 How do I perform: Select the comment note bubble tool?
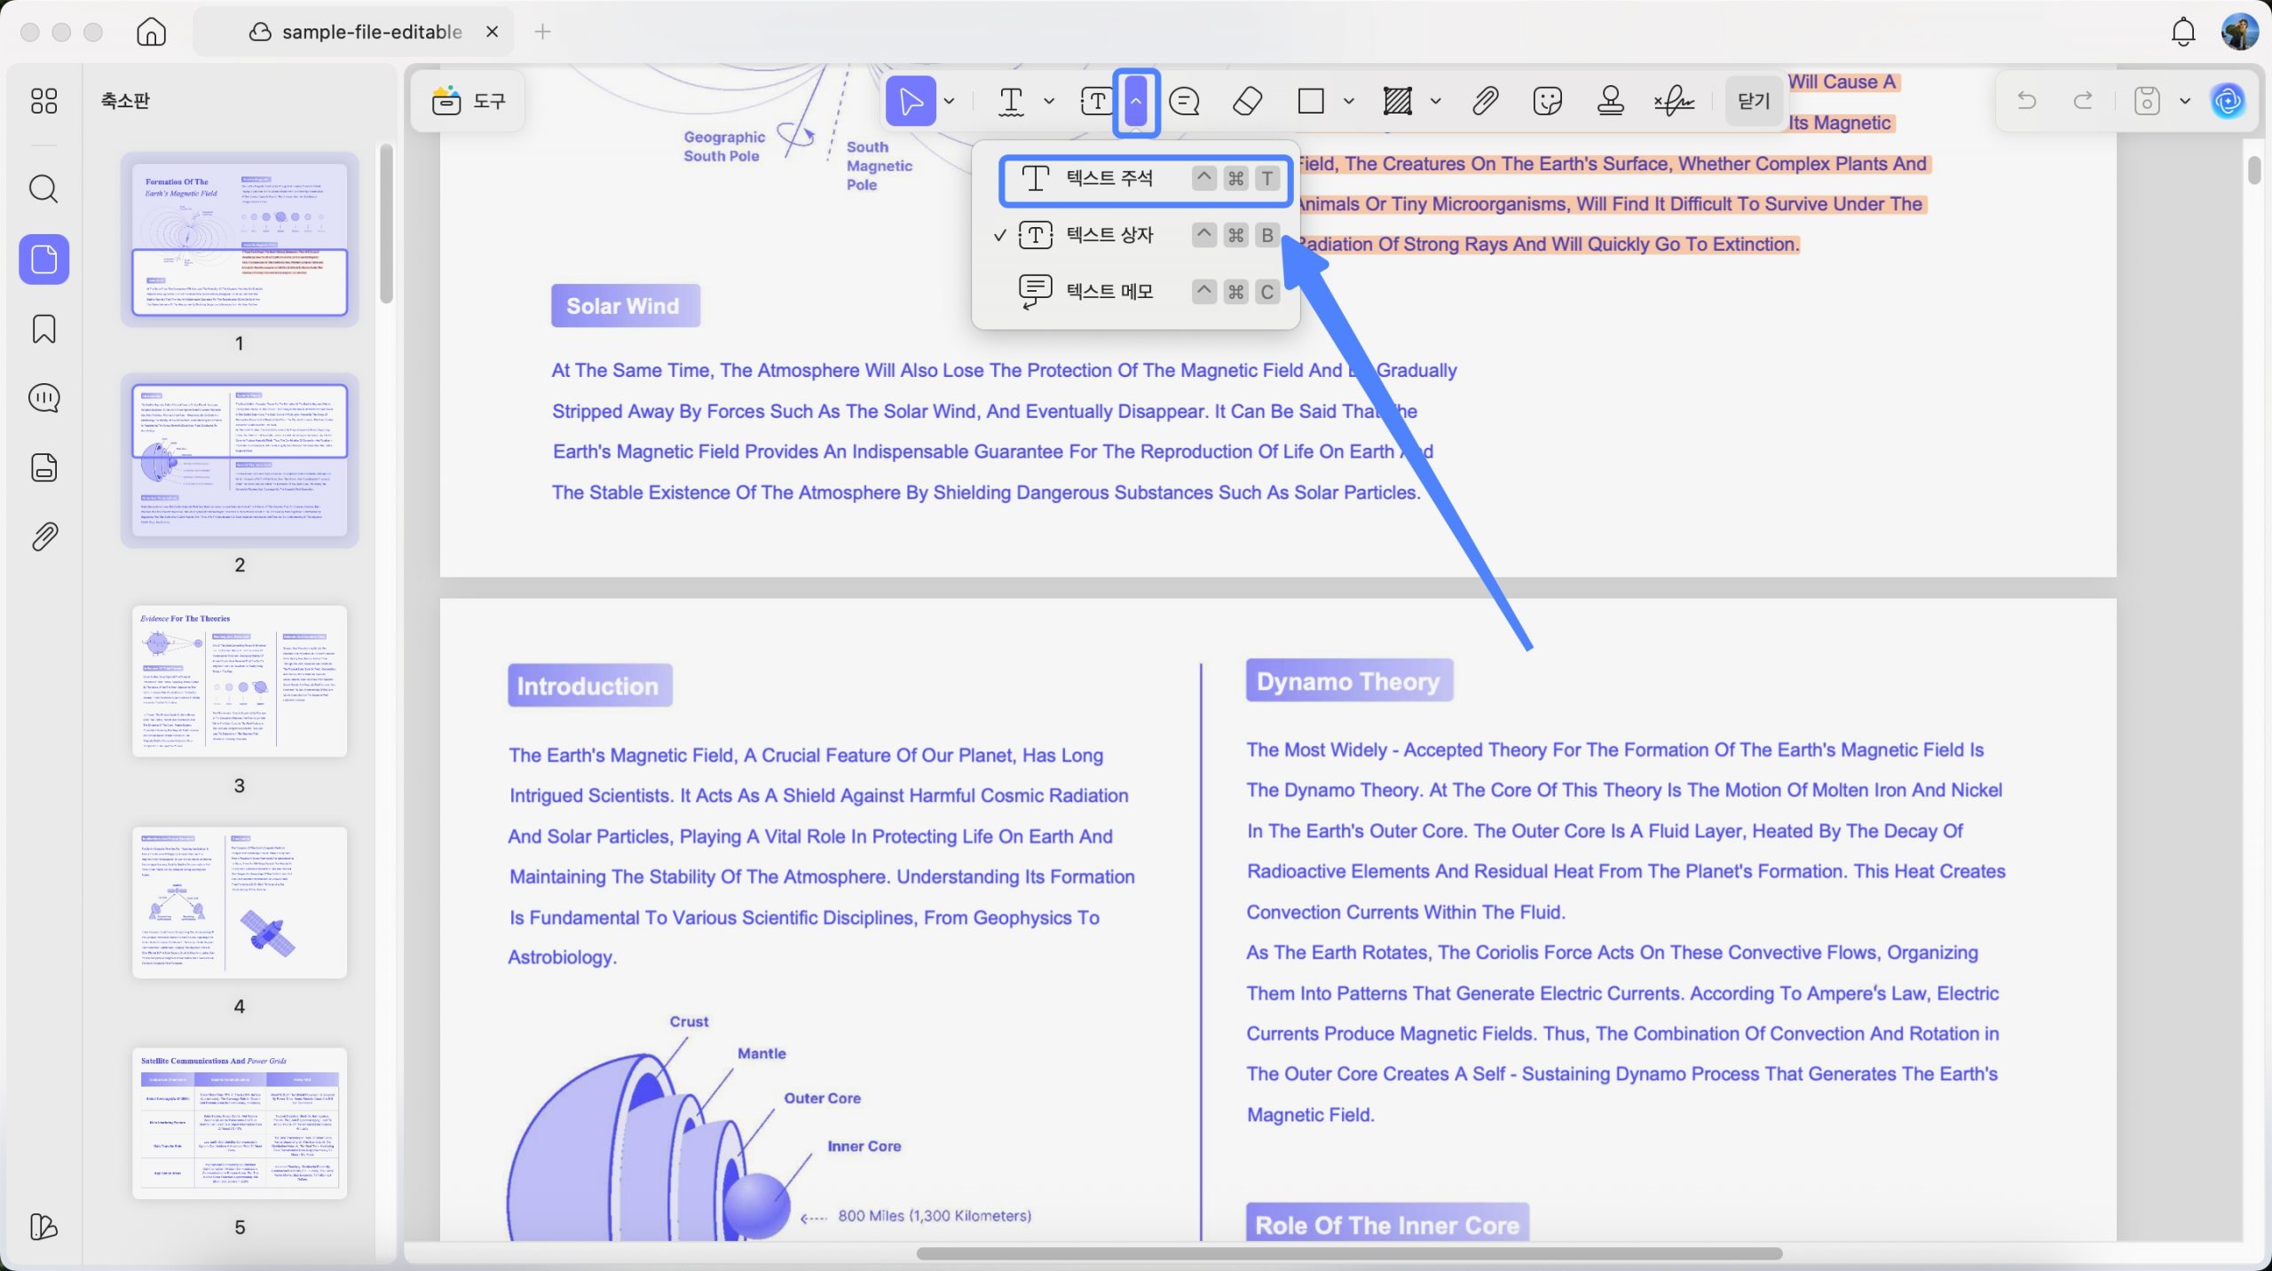[x=1185, y=101]
